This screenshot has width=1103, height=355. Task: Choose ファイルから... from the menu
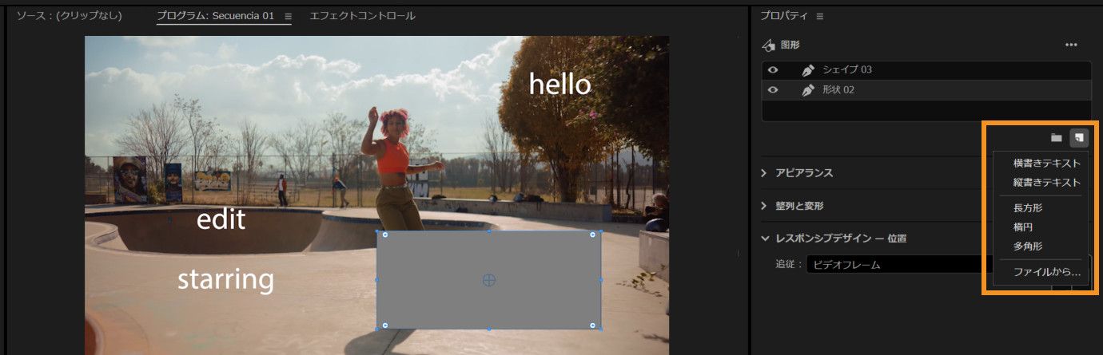point(1046,272)
